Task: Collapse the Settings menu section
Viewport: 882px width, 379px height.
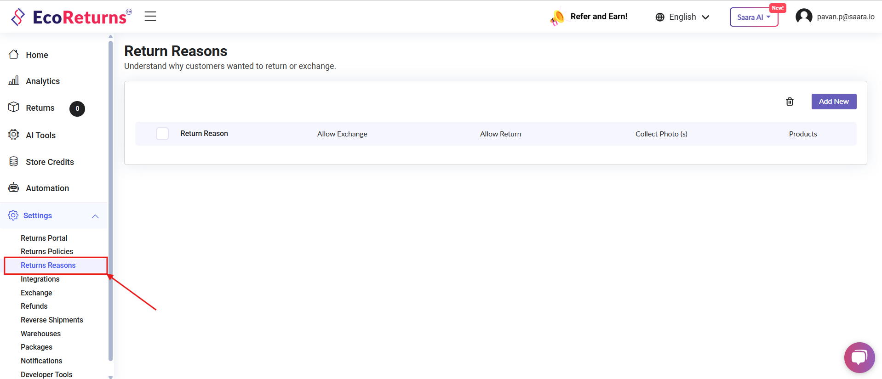Action: point(95,216)
